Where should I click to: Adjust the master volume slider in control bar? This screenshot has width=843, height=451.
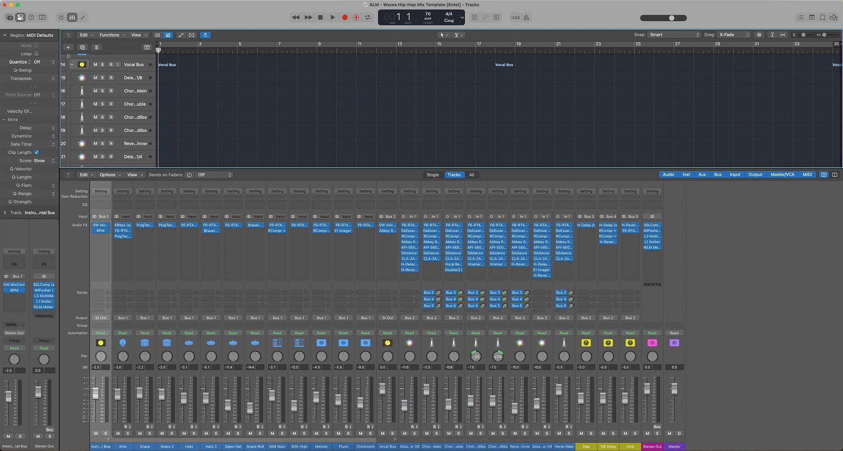663,18
